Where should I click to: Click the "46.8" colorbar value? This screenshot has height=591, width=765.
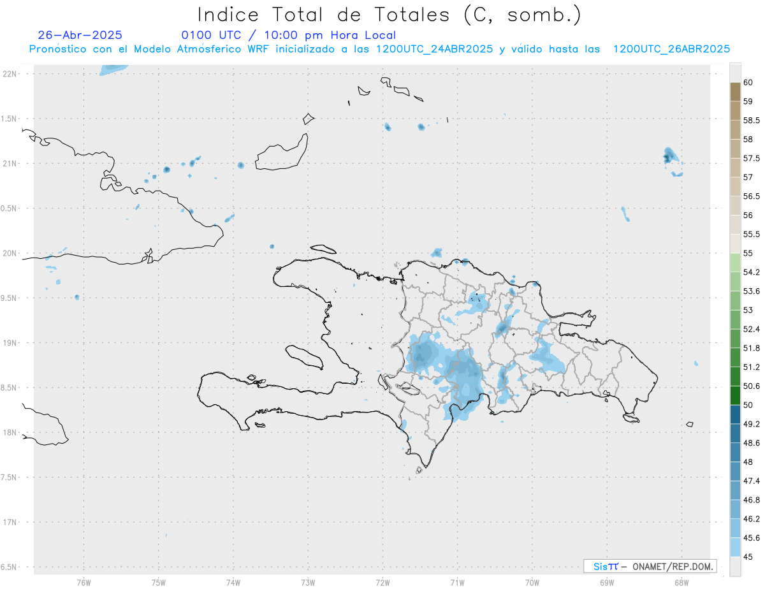coord(752,500)
